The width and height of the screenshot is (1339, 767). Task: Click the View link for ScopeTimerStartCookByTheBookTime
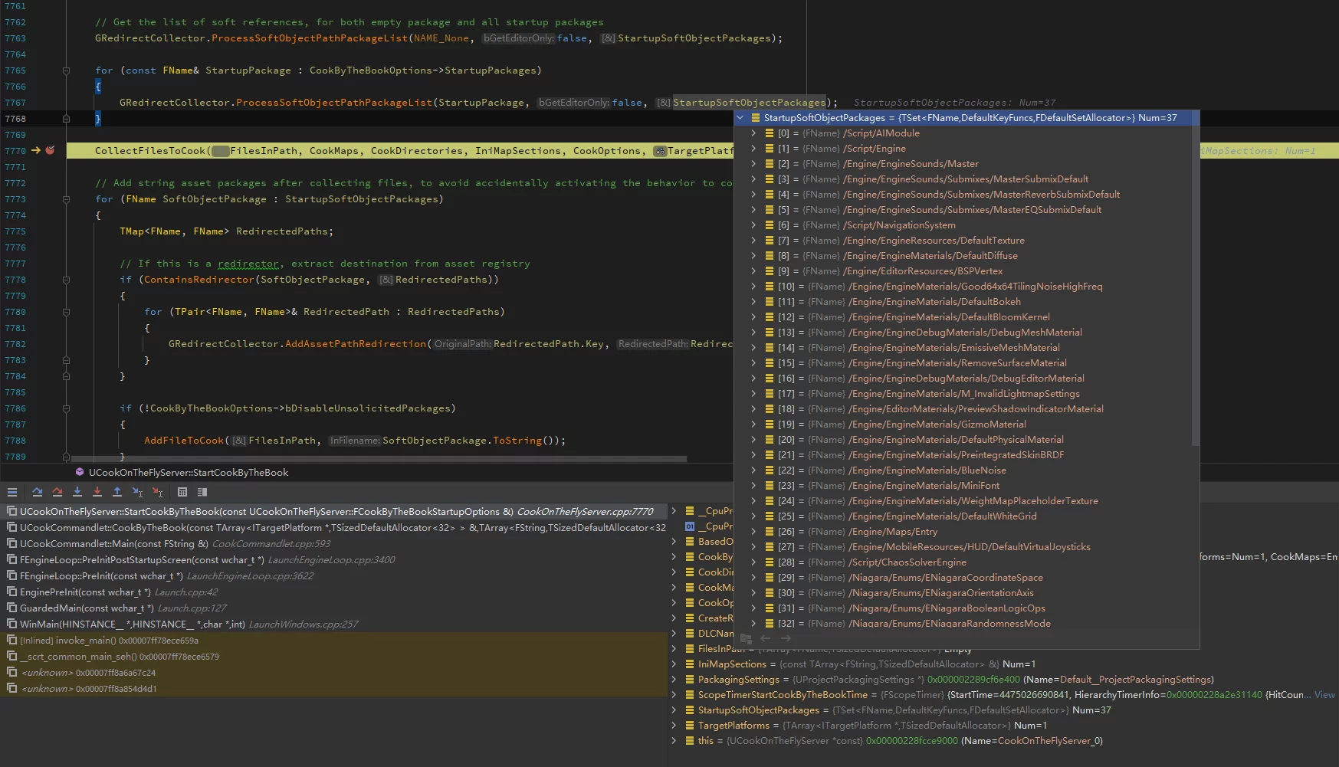[1324, 695]
